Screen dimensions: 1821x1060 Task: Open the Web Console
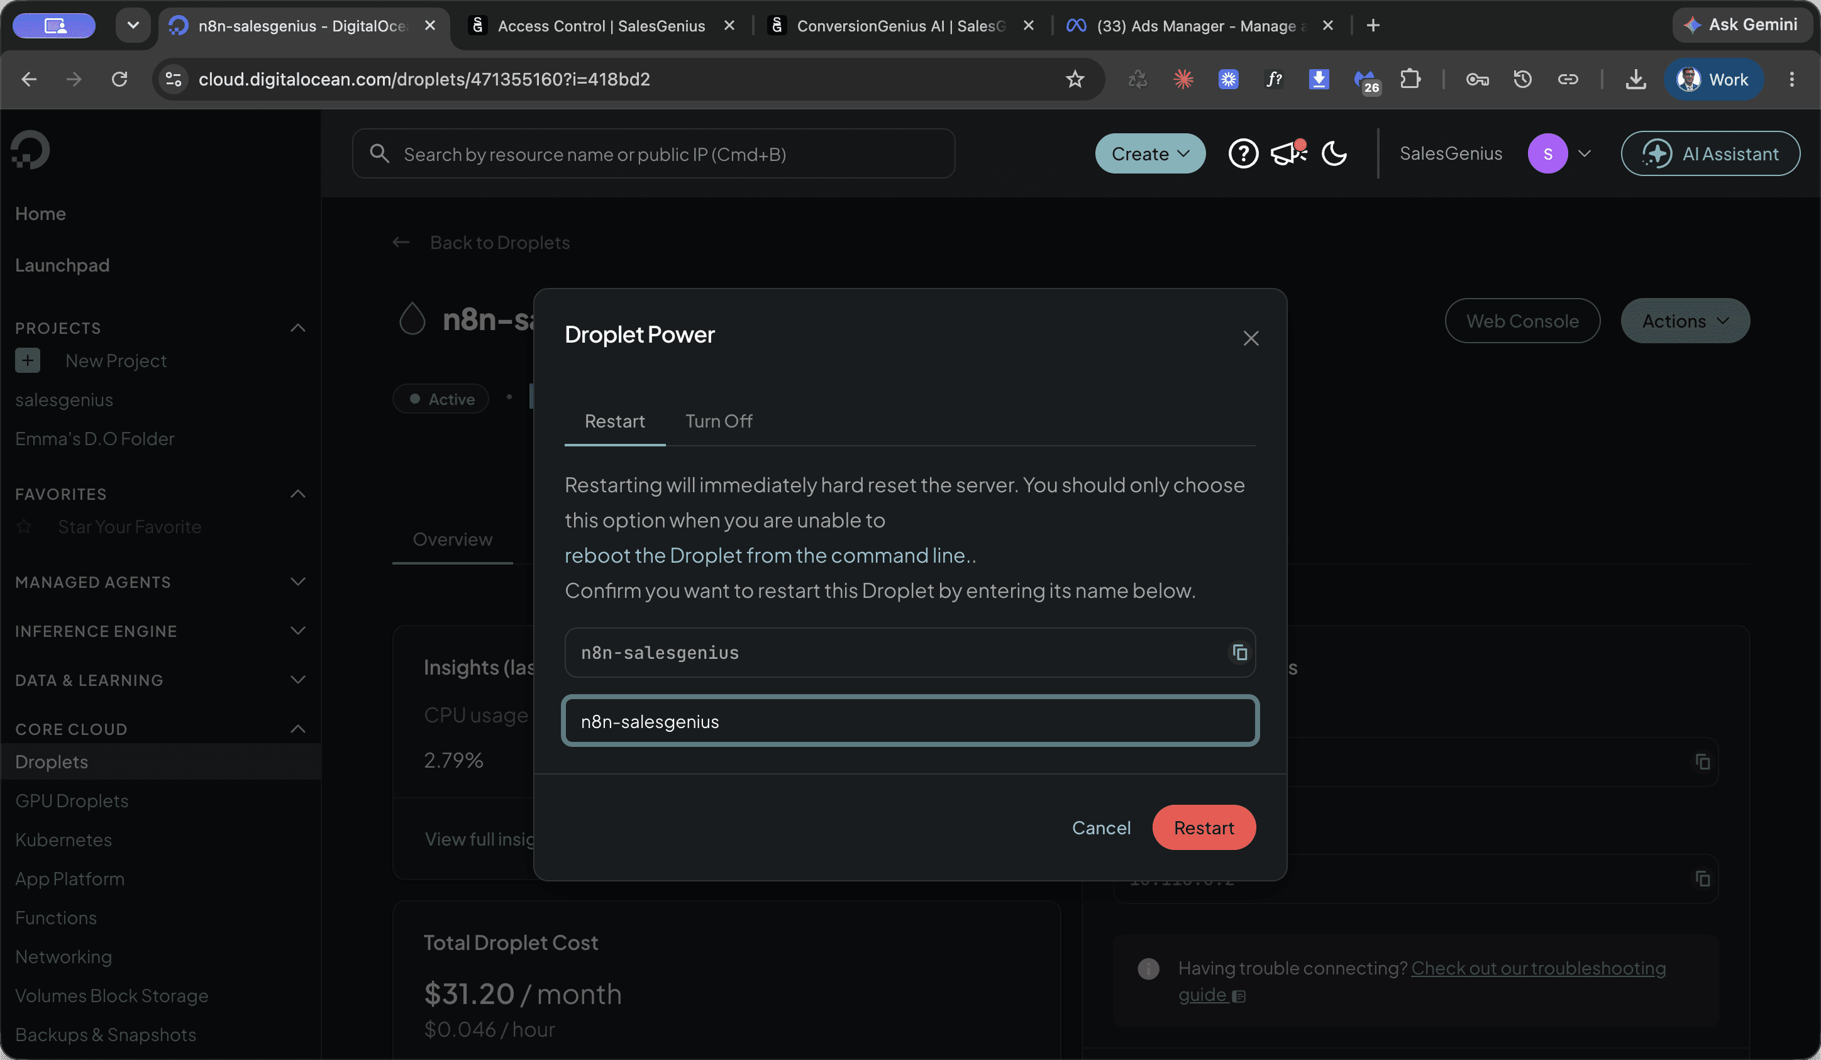coord(1522,321)
